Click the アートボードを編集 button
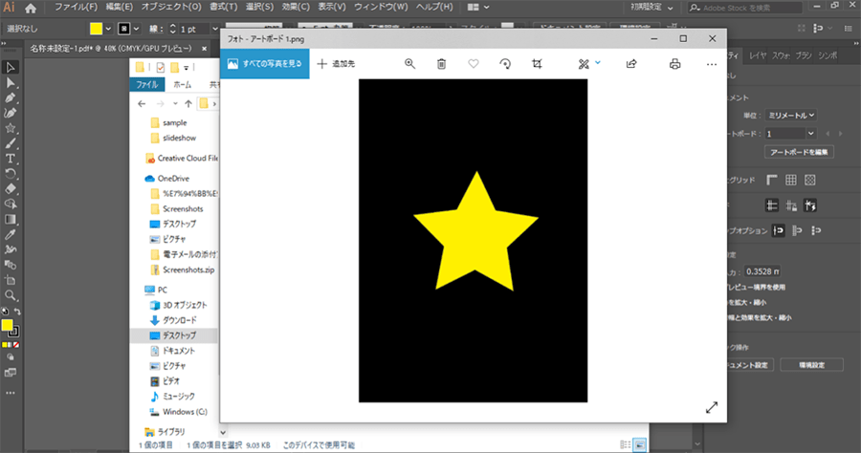861x453 pixels. point(800,152)
